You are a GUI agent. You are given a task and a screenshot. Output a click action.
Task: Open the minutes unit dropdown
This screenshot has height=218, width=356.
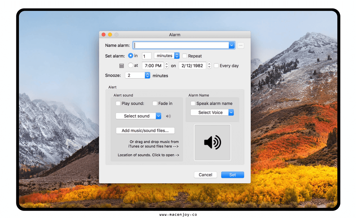pos(167,56)
